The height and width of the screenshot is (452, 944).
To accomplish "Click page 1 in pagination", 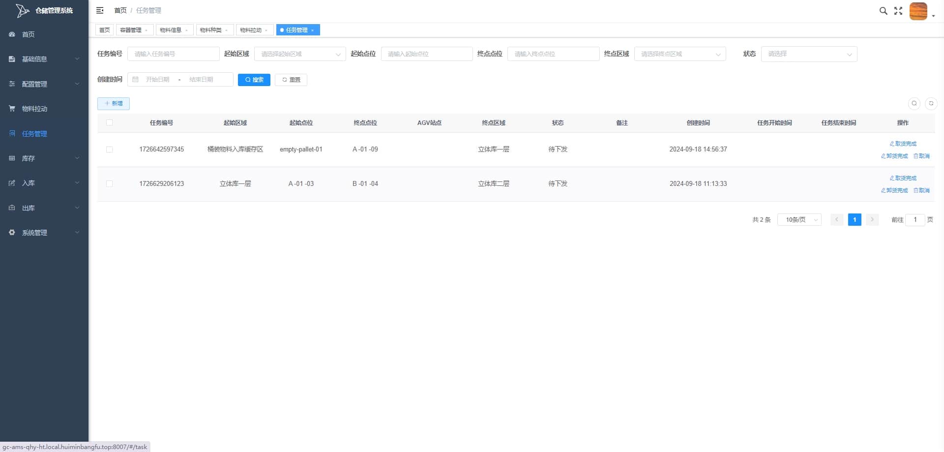I will (x=855, y=220).
